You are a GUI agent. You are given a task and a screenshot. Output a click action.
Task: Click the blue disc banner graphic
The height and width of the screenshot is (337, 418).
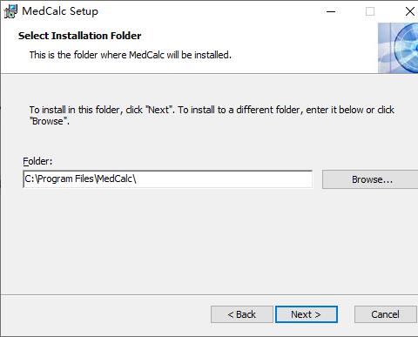coord(398,48)
